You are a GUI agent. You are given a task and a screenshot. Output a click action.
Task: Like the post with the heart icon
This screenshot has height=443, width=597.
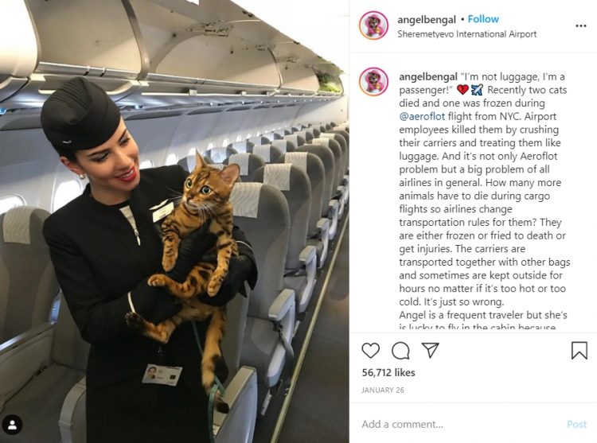click(x=370, y=350)
